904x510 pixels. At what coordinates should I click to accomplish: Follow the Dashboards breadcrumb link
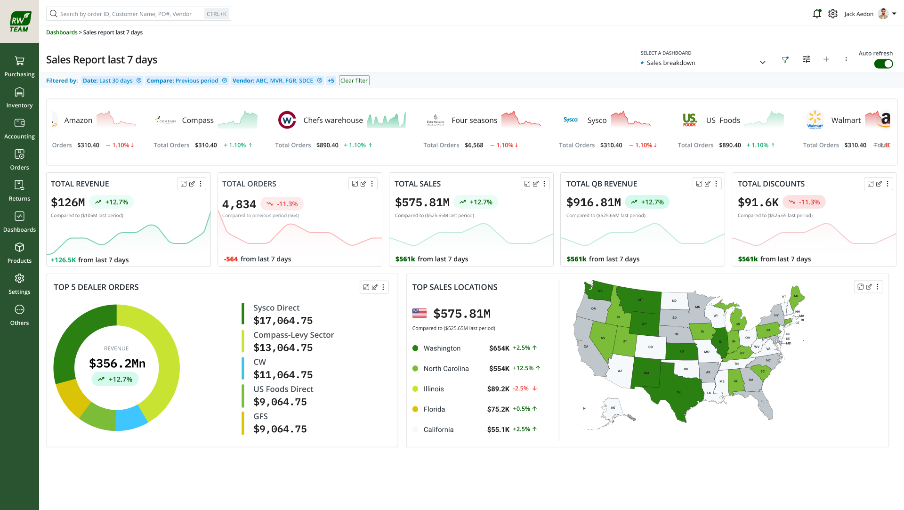click(62, 32)
